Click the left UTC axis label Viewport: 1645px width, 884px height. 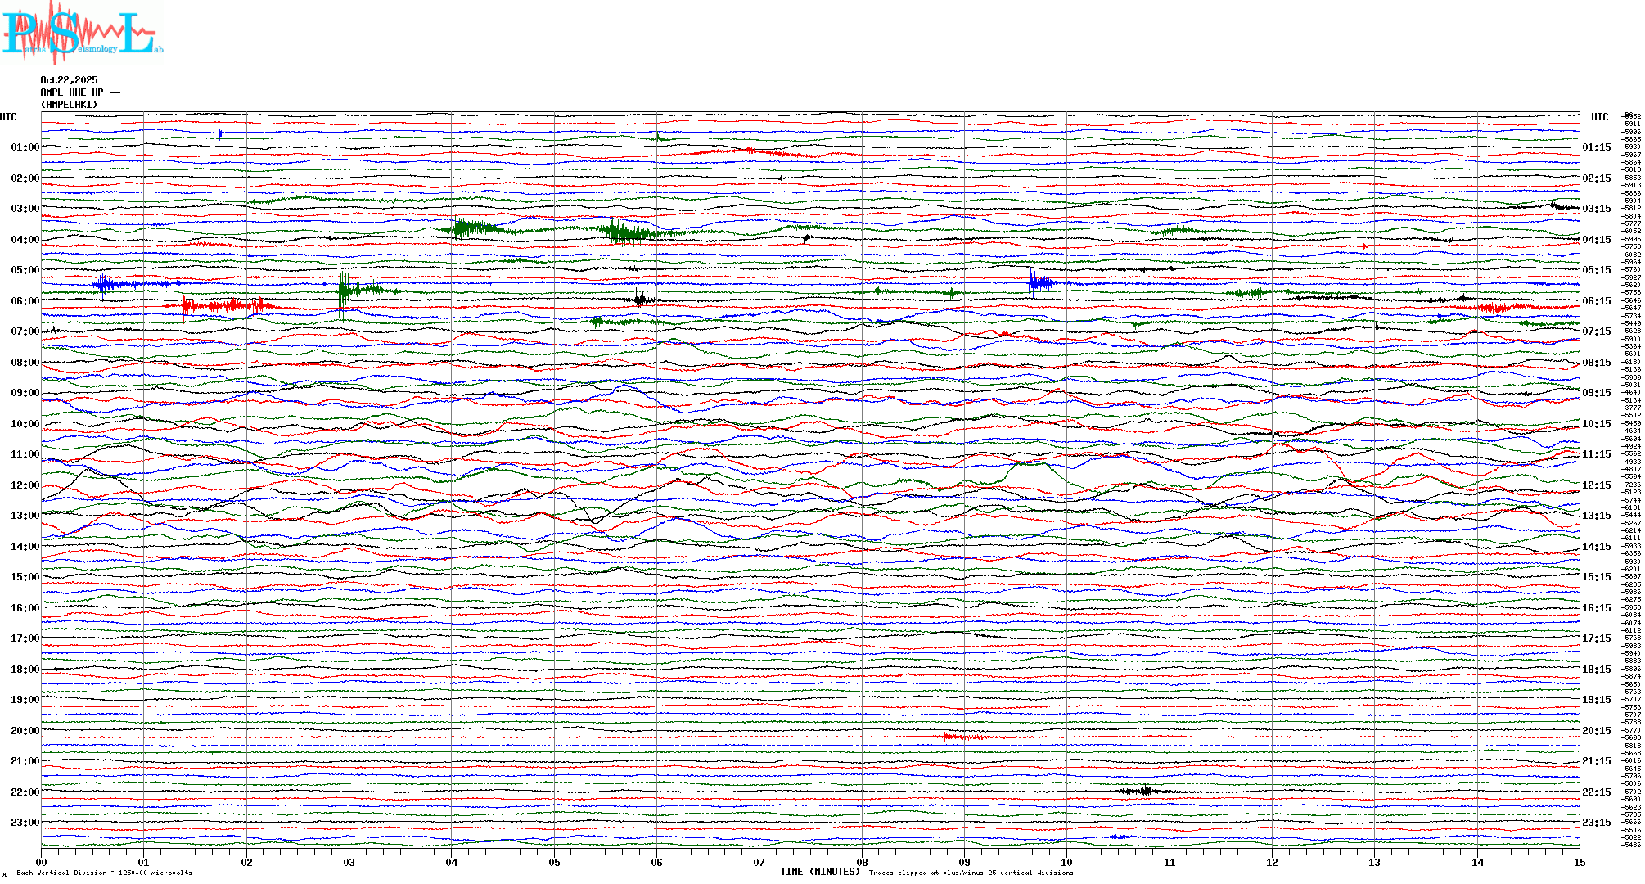[8, 117]
